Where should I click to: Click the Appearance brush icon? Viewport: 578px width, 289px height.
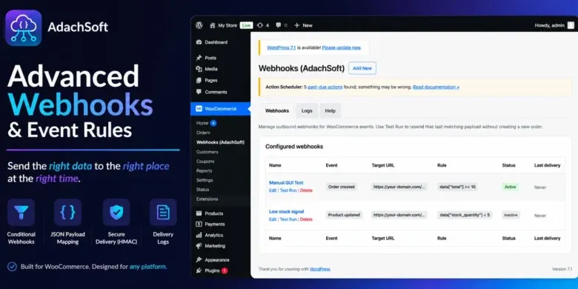point(199,260)
